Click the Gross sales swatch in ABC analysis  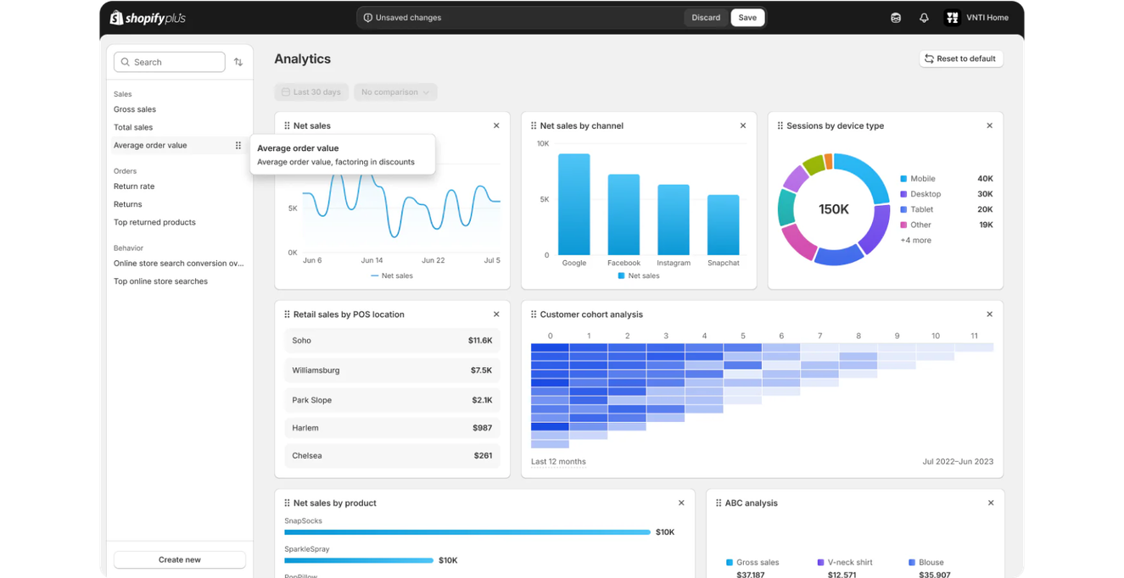pyautogui.click(x=730, y=563)
